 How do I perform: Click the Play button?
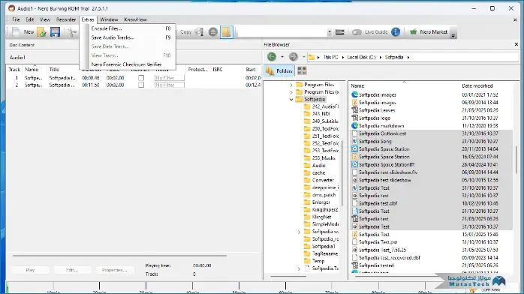pyautogui.click(x=31, y=270)
